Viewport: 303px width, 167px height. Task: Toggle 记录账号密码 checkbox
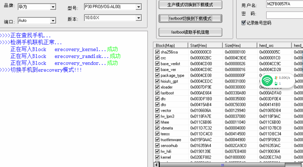[x=244, y=23]
